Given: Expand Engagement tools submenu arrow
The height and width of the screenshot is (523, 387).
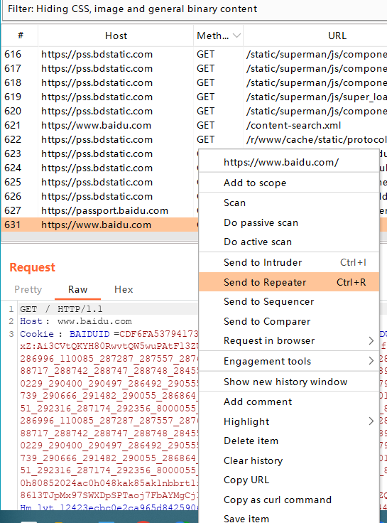Looking at the screenshot, I should coord(371,361).
